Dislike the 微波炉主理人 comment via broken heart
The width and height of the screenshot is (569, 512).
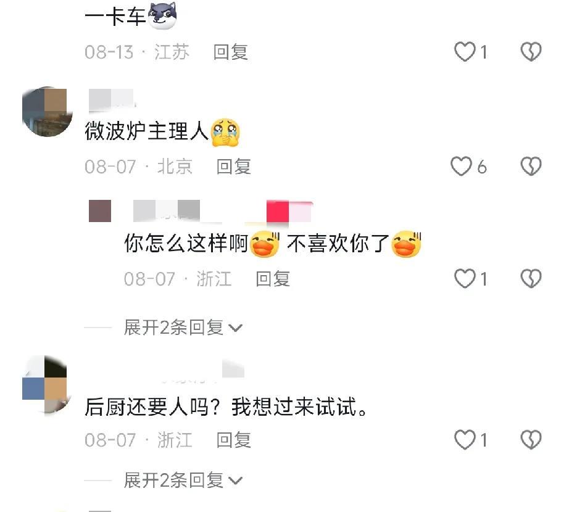point(531,166)
